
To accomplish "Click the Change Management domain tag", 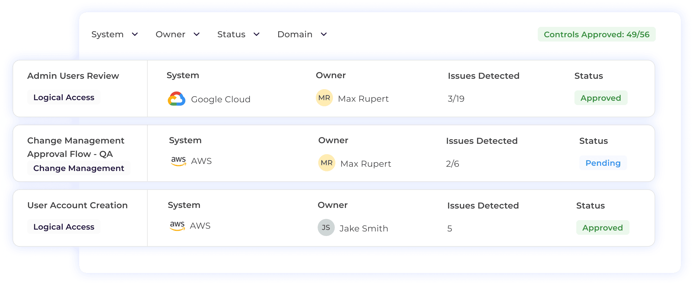I will (x=79, y=168).
